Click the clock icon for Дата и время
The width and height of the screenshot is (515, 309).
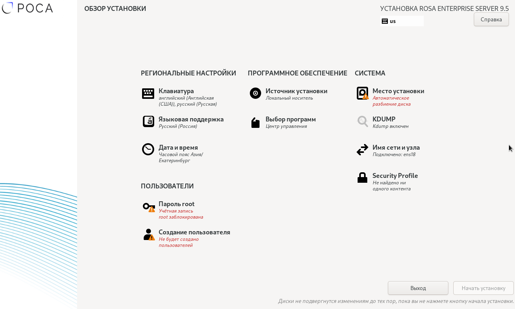pos(148,149)
